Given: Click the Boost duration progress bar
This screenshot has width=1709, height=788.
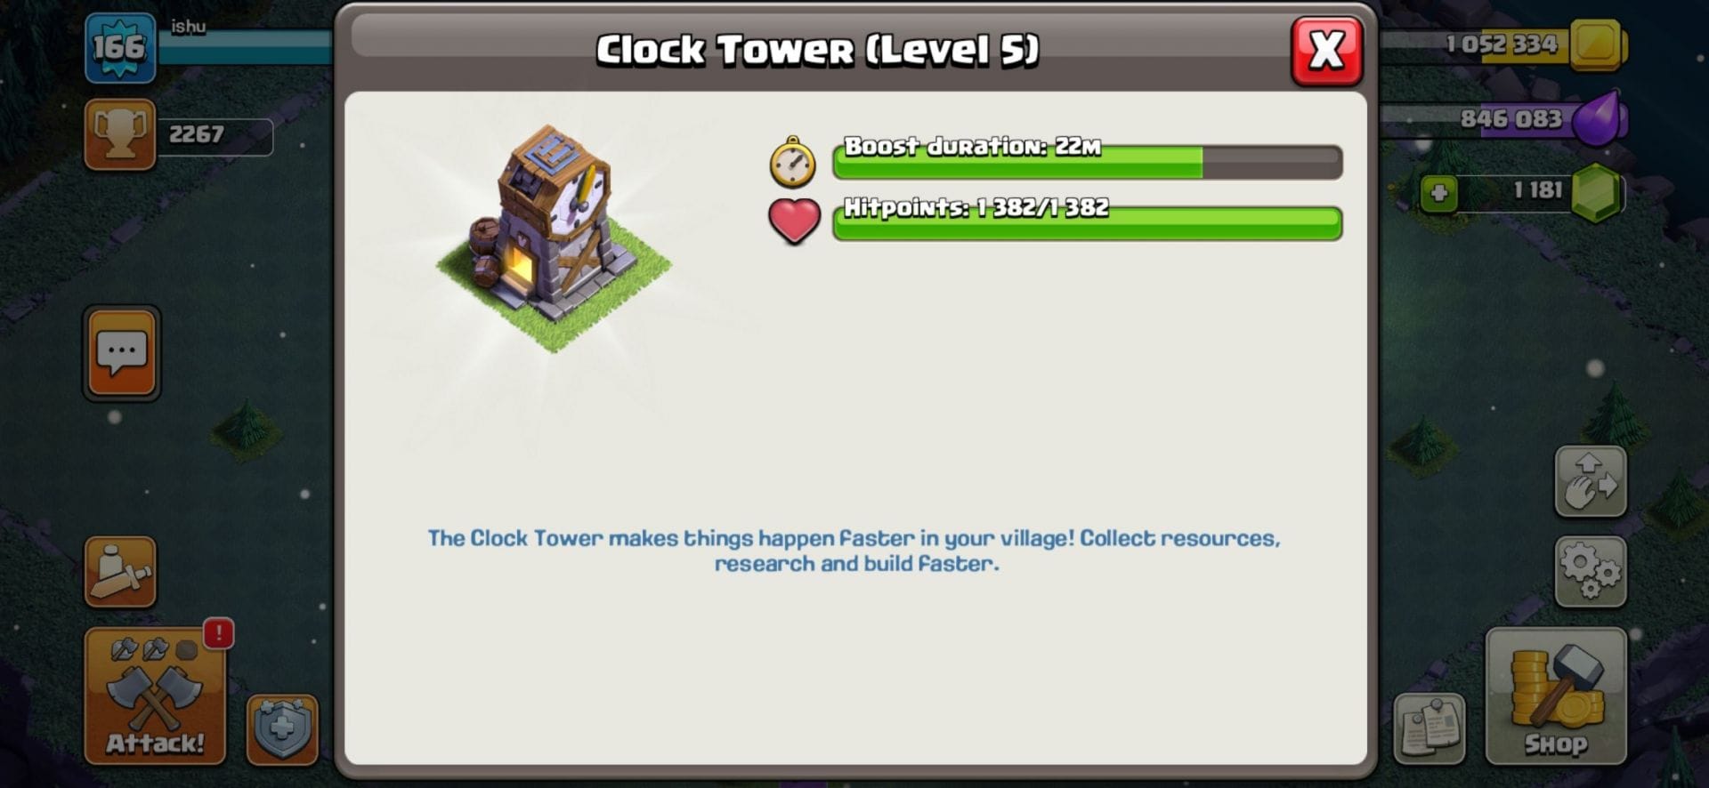Looking at the screenshot, I should point(1087,162).
